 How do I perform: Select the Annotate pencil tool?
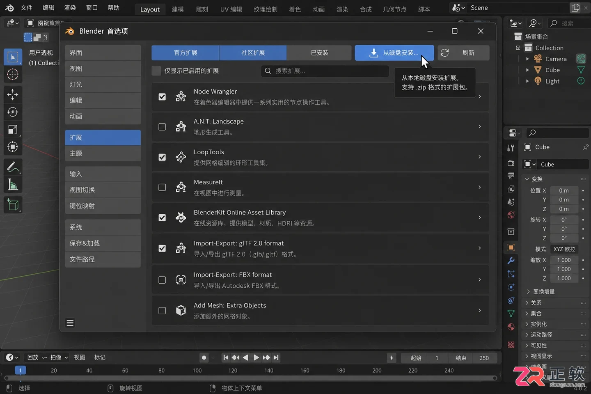click(13, 167)
